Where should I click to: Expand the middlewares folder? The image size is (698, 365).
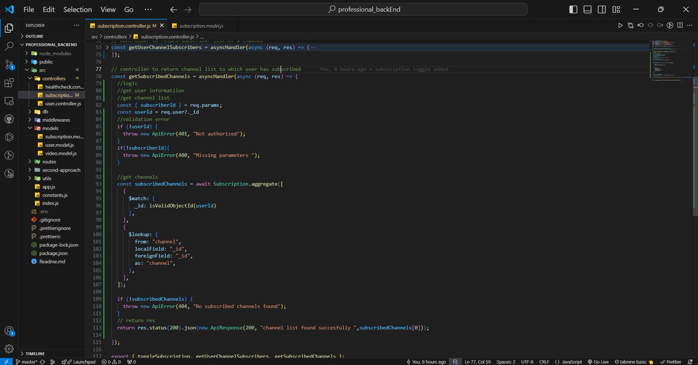point(51,120)
